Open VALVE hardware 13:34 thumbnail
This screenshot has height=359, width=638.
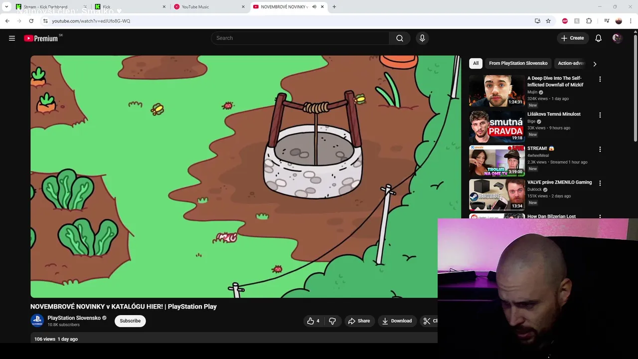coord(497,195)
